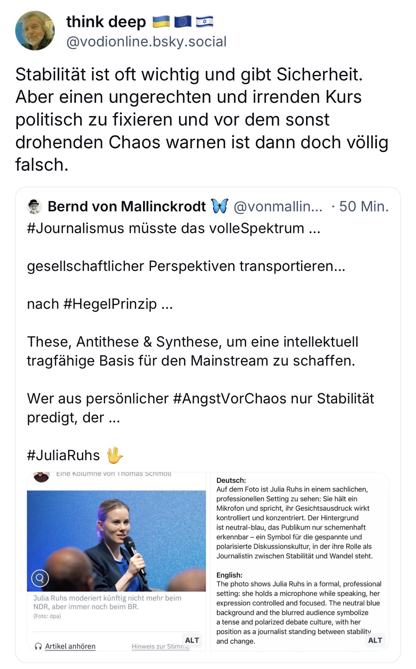
Task: Click Bernd von Mallinckrodt's small avatar
Action: [34, 206]
